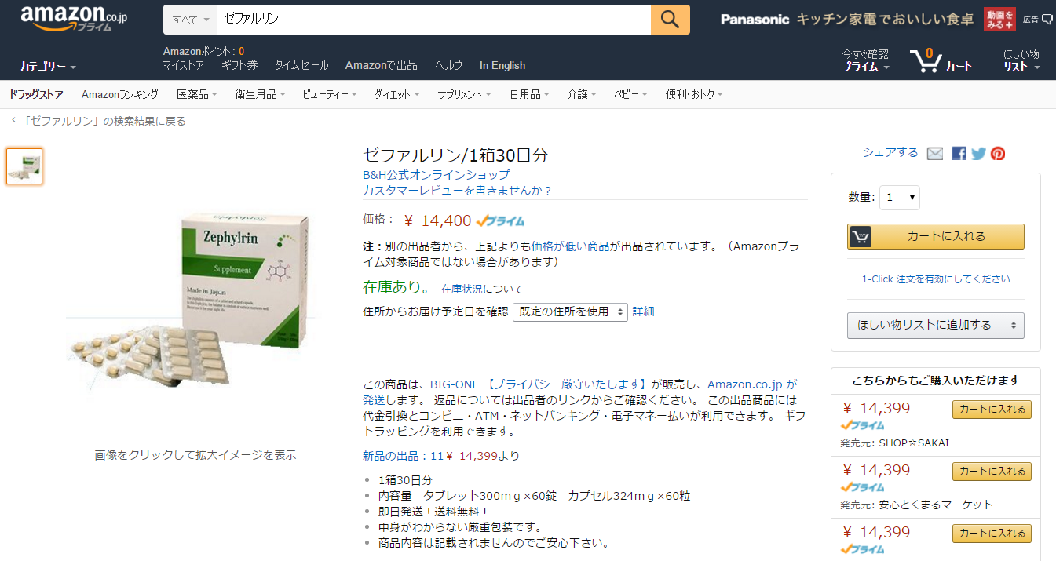Switch to In English

pos(502,66)
